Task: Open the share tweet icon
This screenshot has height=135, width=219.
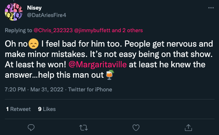Action: (188, 128)
